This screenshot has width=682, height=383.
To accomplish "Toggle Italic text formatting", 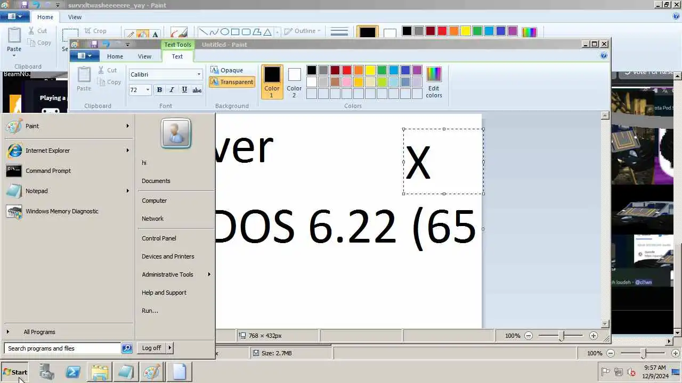I will [172, 90].
